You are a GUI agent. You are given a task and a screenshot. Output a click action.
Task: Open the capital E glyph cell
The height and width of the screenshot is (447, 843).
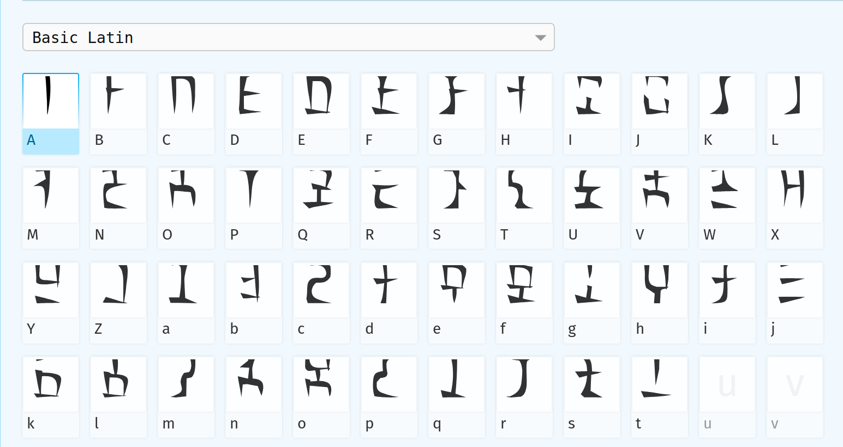click(321, 101)
